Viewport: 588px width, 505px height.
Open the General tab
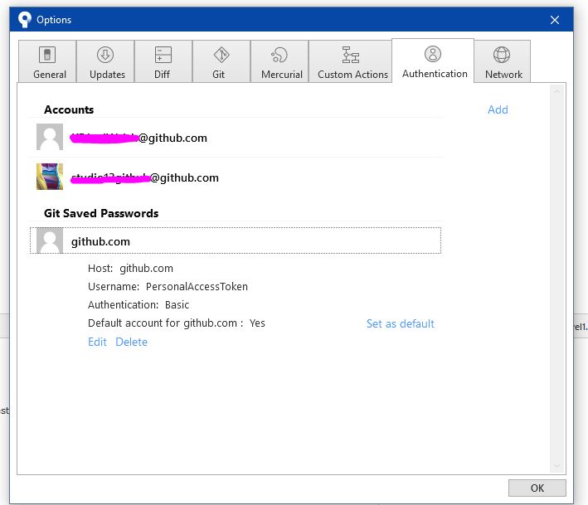click(x=47, y=61)
